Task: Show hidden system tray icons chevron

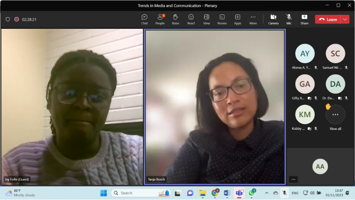Action: [x=267, y=193]
